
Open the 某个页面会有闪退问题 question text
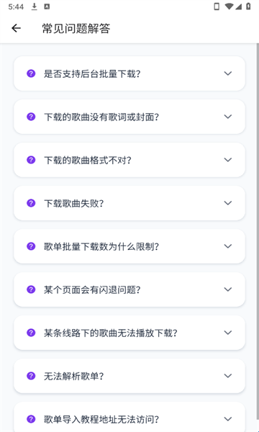[92, 289]
